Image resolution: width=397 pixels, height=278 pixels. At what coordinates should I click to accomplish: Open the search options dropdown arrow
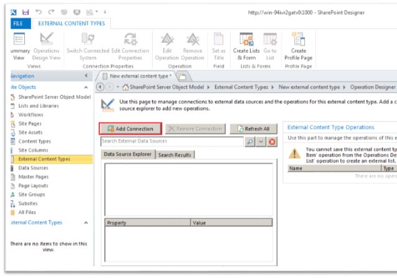click(261, 141)
